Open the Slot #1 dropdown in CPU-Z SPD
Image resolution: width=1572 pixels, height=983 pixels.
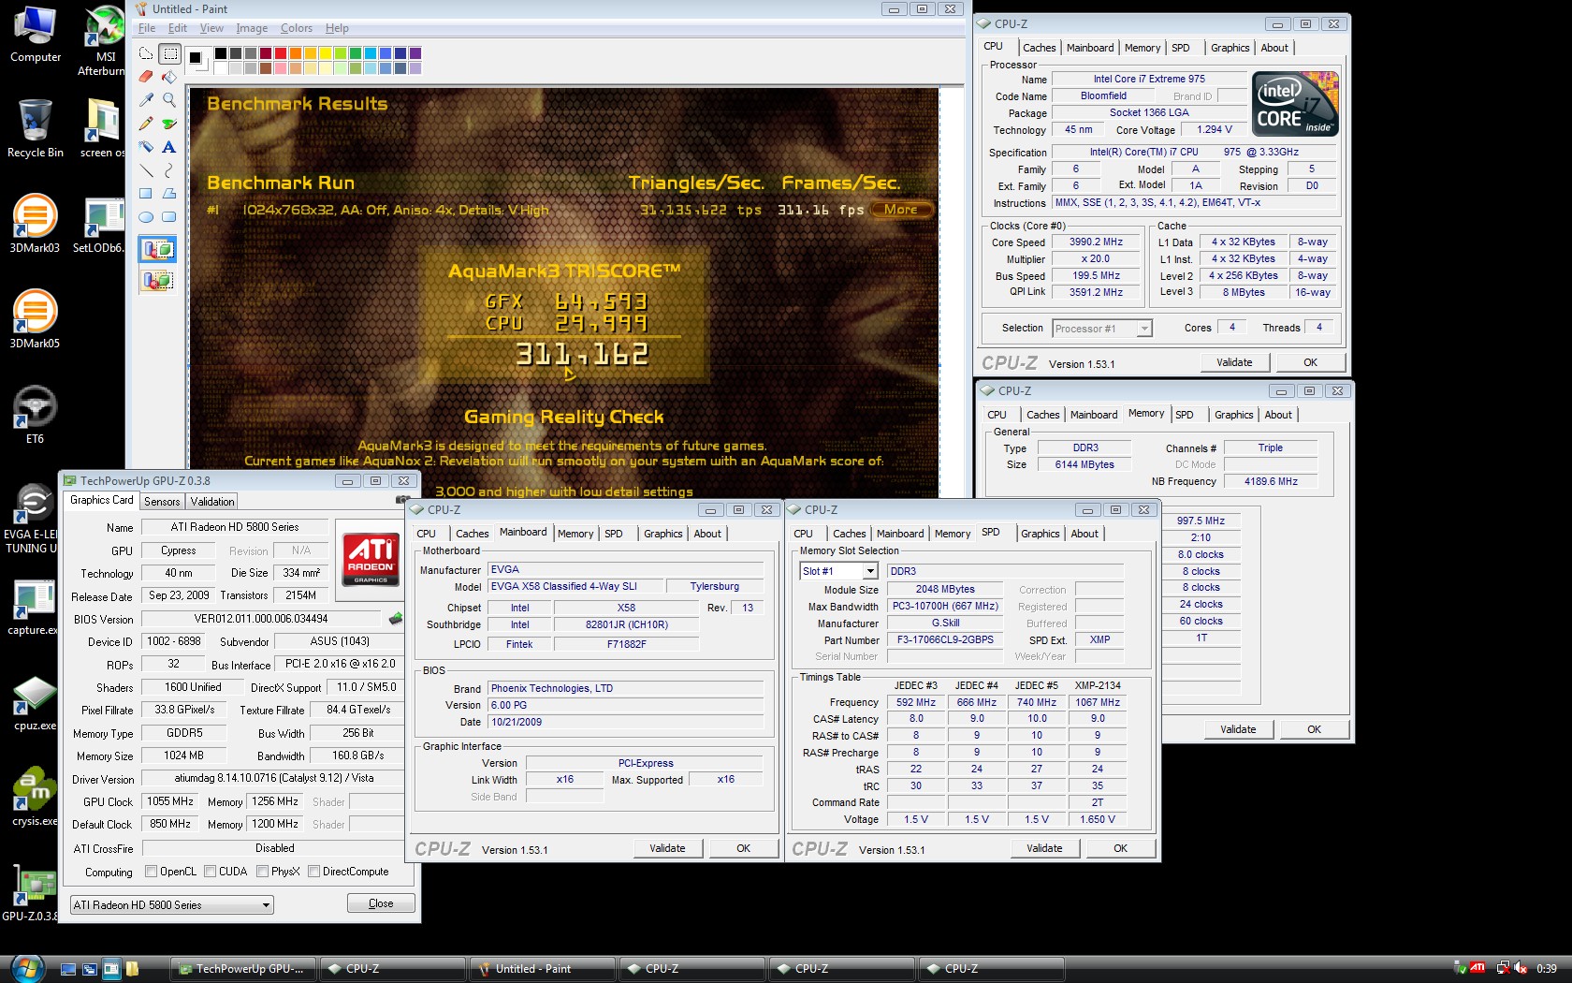point(838,571)
